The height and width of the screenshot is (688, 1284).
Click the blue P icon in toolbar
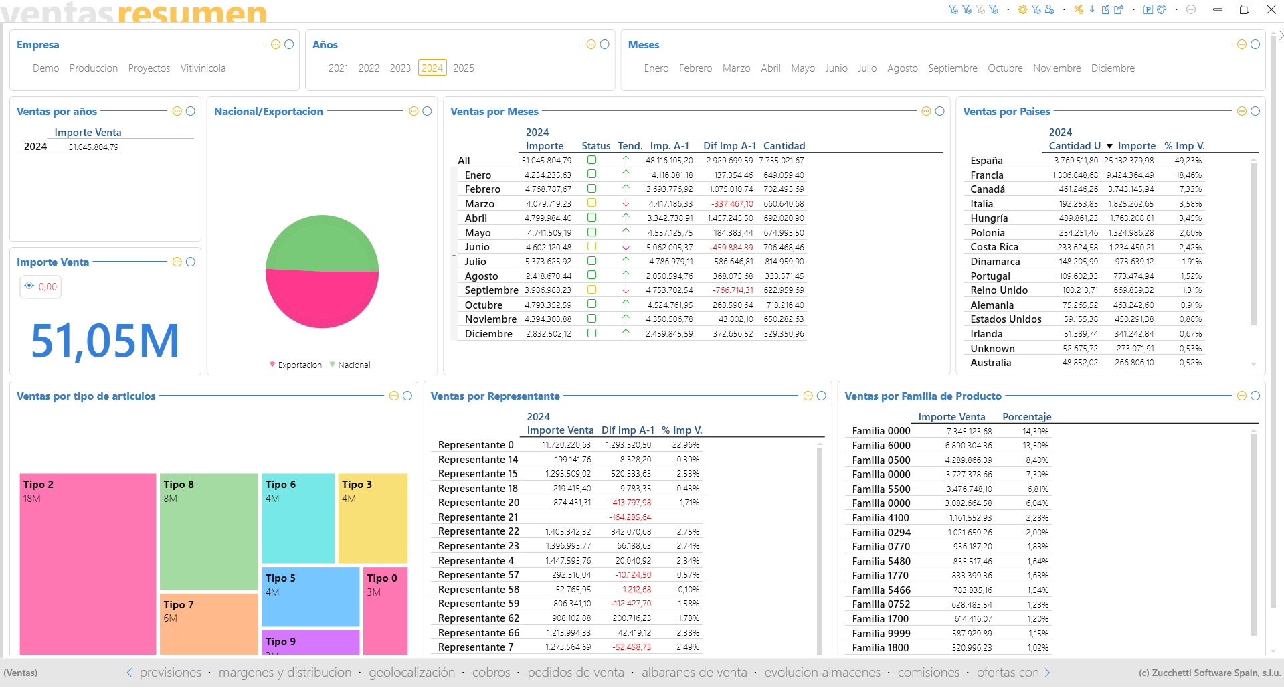click(x=1148, y=9)
